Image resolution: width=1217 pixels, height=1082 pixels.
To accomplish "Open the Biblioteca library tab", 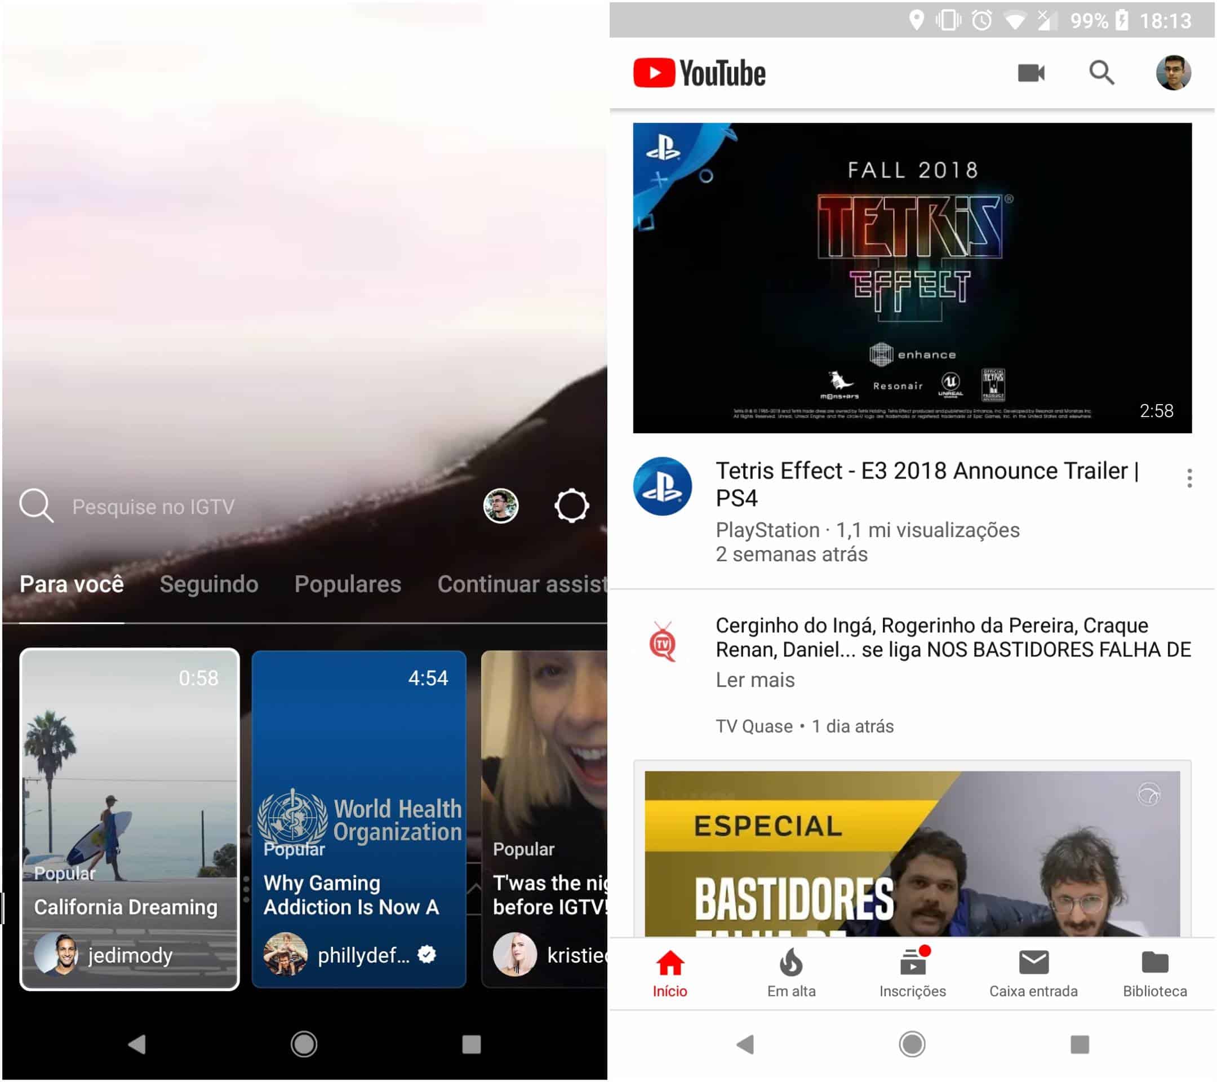I will coord(1155,974).
